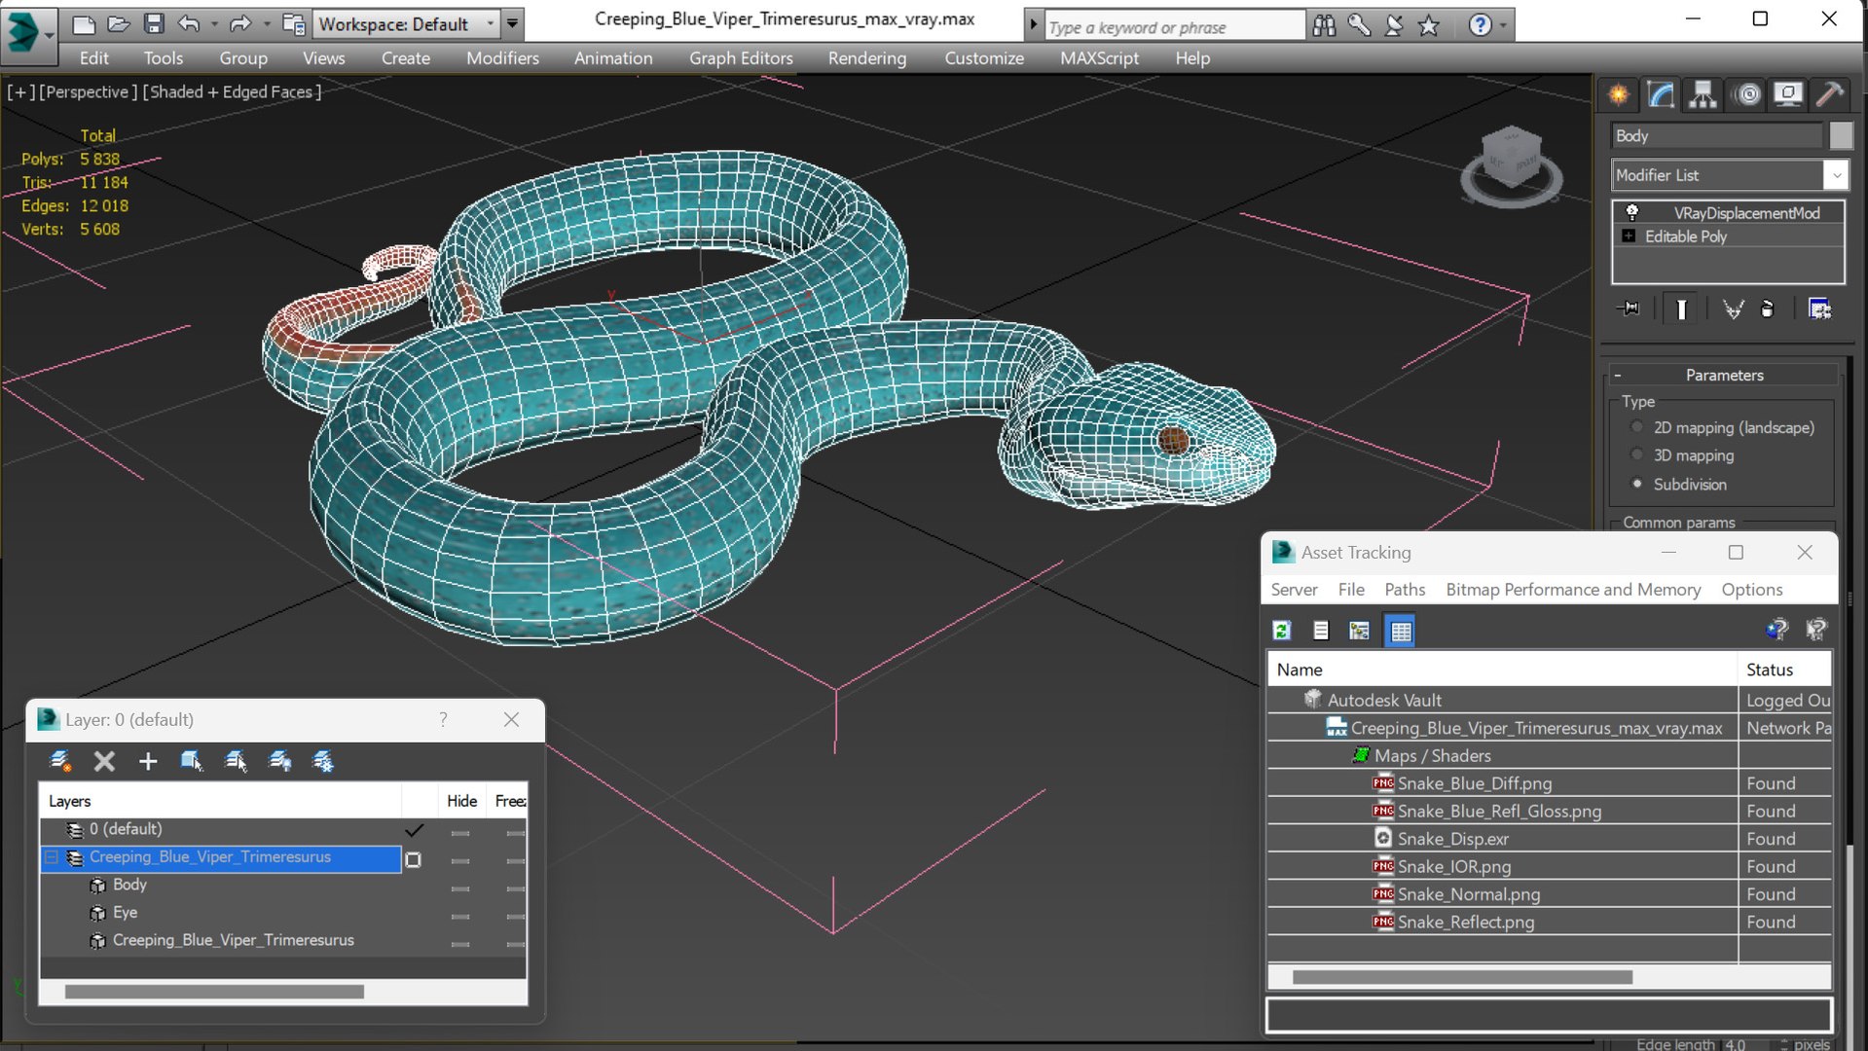Toggle Hide for the Eye object row

pyautogui.click(x=460, y=916)
